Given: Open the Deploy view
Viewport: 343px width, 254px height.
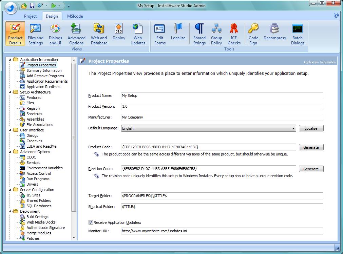Looking at the screenshot, I should (x=119, y=32).
